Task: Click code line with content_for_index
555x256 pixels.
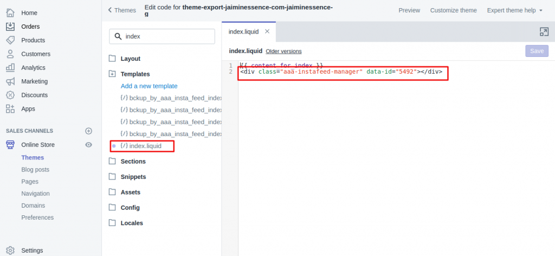Action: pyautogui.click(x=281, y=66)
